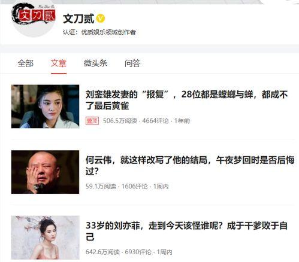Click the yellow verified badge icon
The width and height of the screenshot is (299, 262).
pos(101,19)
